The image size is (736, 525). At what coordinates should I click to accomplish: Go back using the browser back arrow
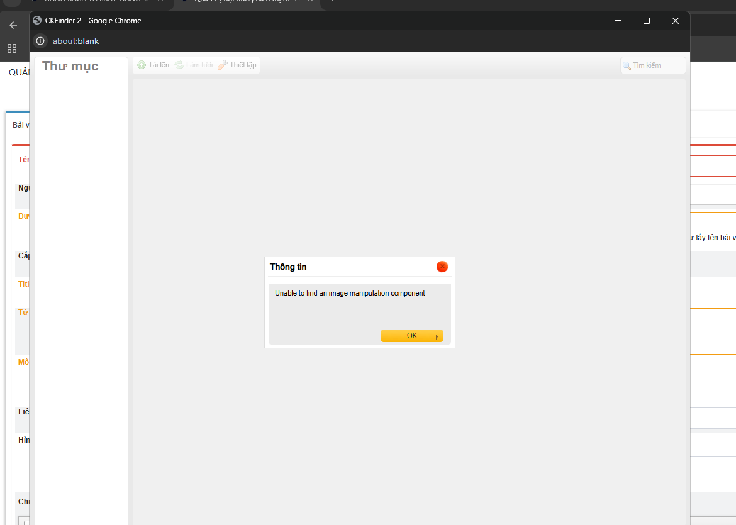[13, 25]
